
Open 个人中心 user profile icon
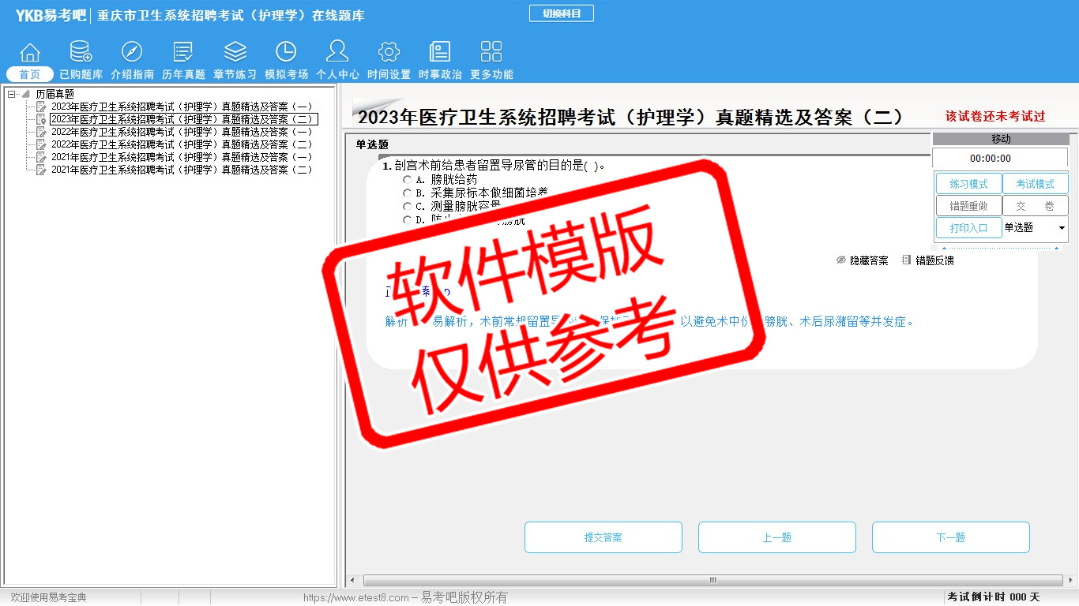click(x=337, y=53)
